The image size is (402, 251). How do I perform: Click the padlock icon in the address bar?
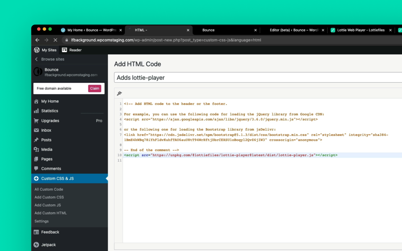click(x=67, y=40)
